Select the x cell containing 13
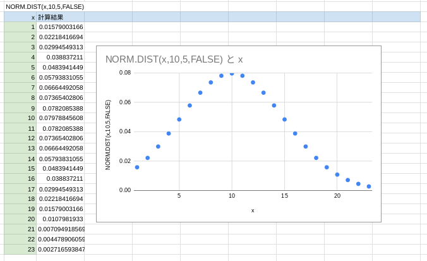The image size is (427, 261). (x=20, y=149)
